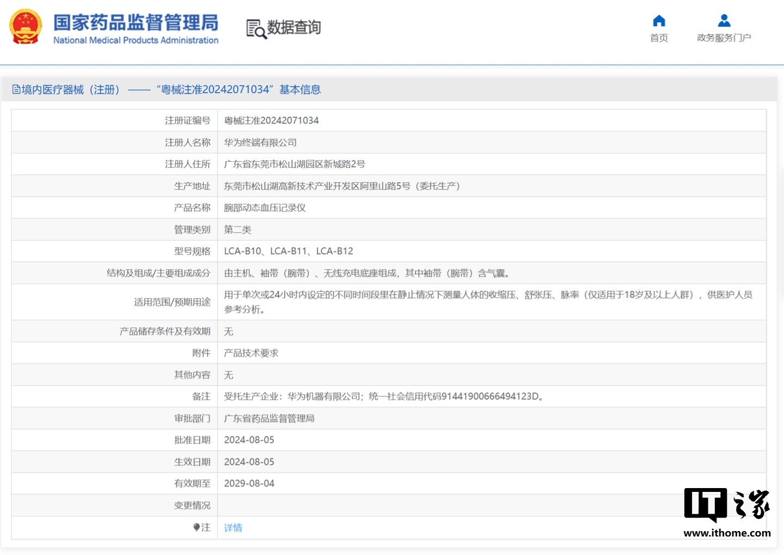Click the 国家药品监督管理局 title text
This screenshot has width=784, height=555.
[136, 23]
